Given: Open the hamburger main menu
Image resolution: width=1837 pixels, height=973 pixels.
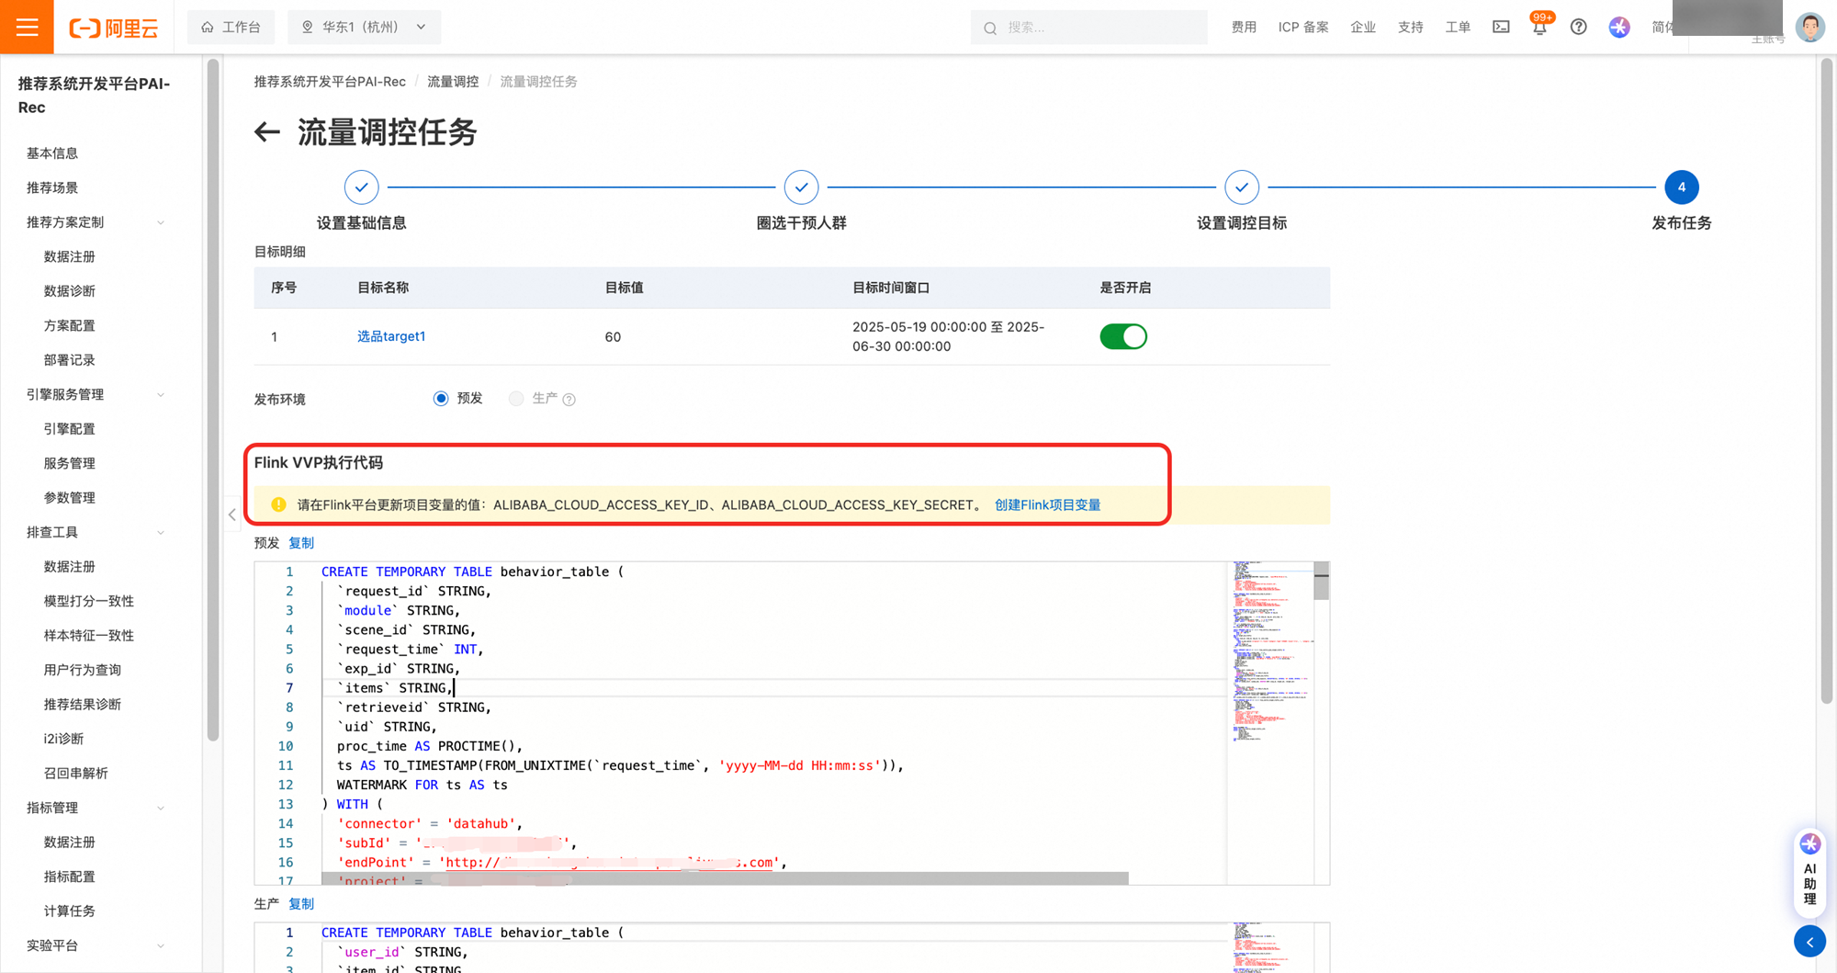Looking at the screenshot, I should [x=27, y=27].
